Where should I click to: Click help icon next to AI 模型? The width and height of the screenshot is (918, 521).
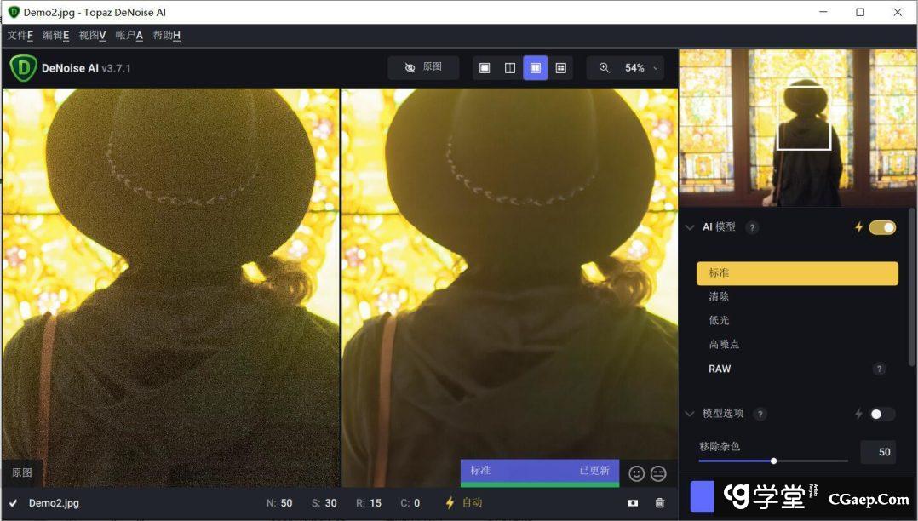point(752,227)
